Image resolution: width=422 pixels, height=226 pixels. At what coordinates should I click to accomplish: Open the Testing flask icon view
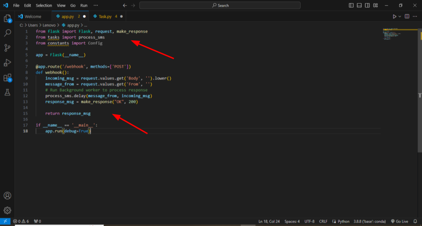click(7, 93)
